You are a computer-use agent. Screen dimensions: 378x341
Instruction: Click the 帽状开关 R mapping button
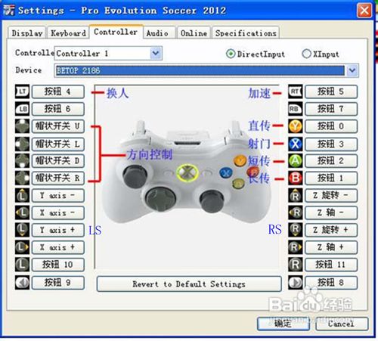point(58,178)
